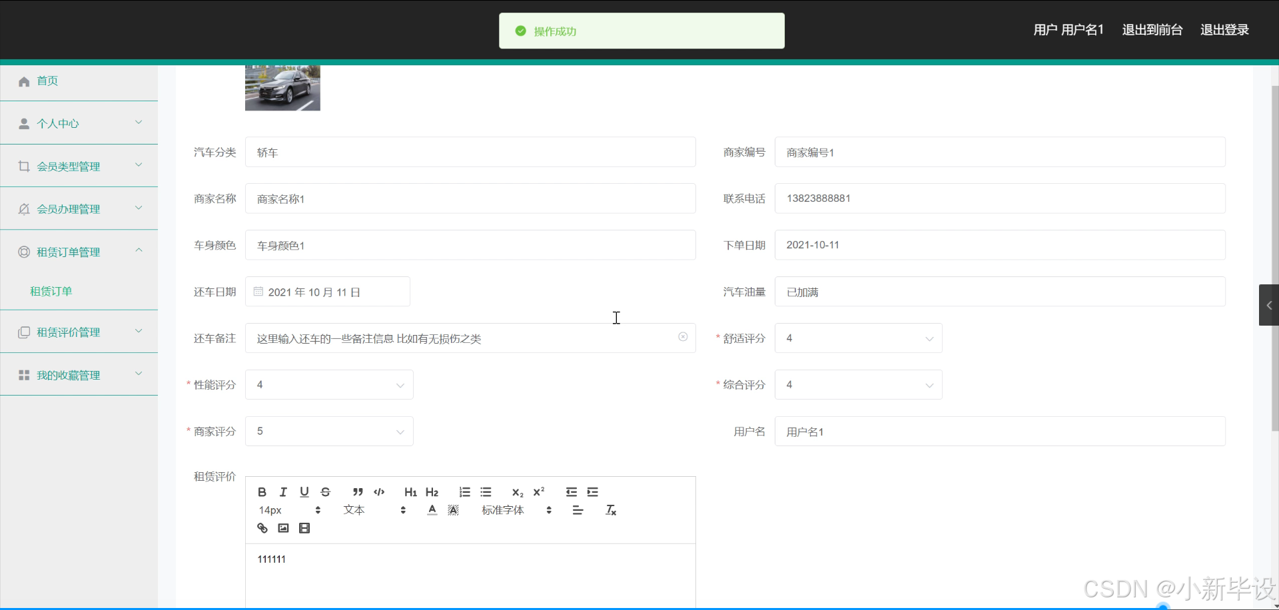1279x610 pixels.
Task: Clear formatting with the Tx button
Action: point(610,509)
